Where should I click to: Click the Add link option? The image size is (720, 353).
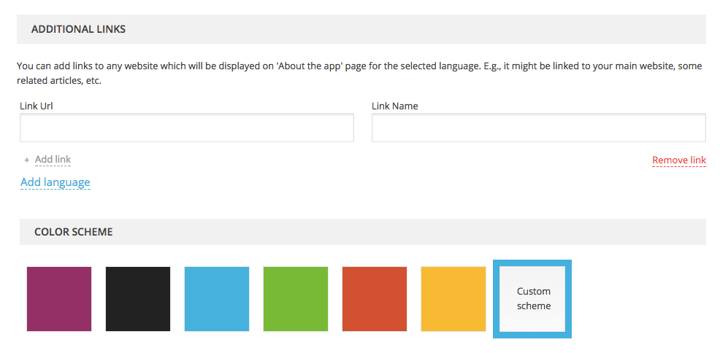tap(53, 160)
